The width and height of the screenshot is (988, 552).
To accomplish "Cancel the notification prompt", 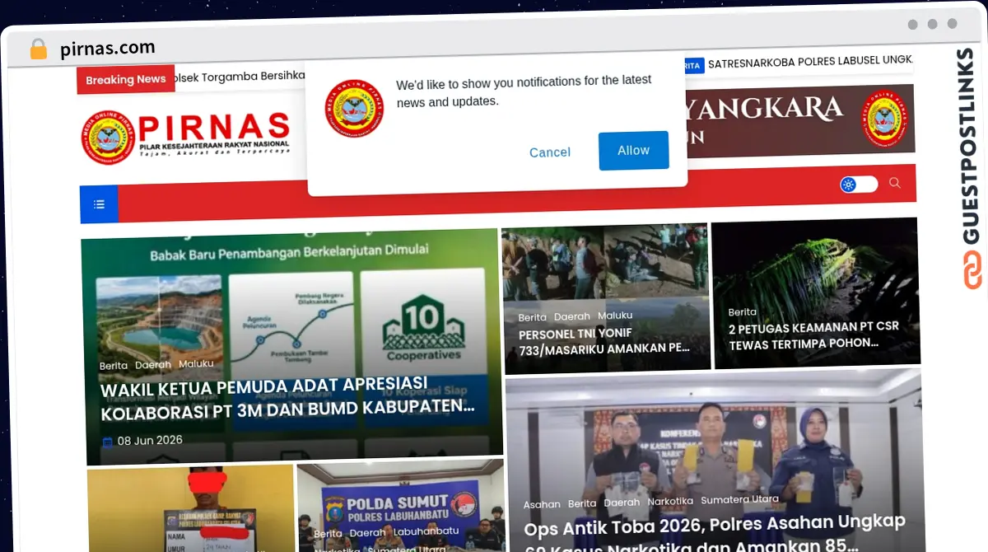I will (550, 152).
